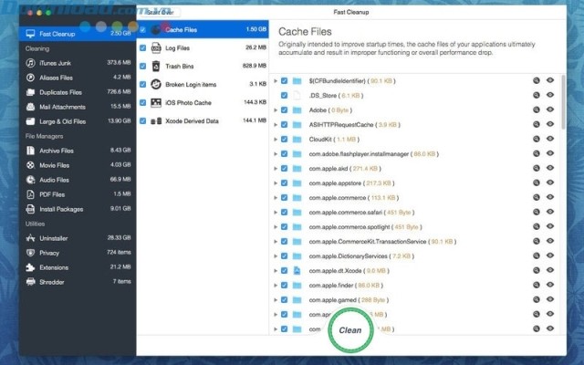Select the Duplicates Files sidebar item

click(x=60, y=92)
